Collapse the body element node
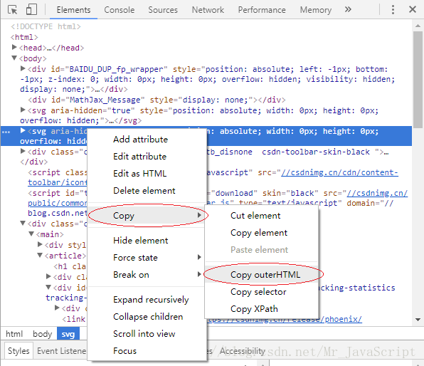This screenshot has width=424, height=366. (x=14, y=58)
